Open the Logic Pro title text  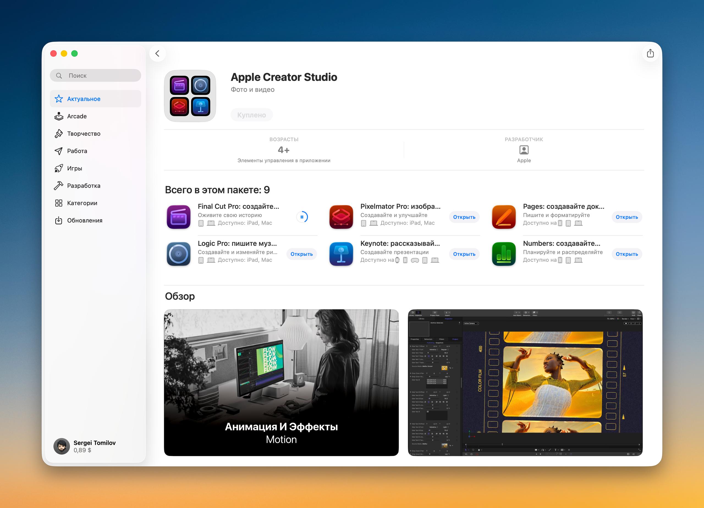(x=237, y=243)
